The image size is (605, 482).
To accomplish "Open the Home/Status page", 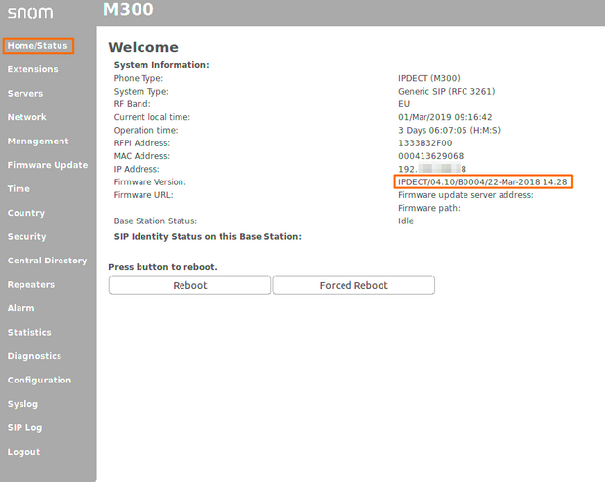I will coord(37,46).
